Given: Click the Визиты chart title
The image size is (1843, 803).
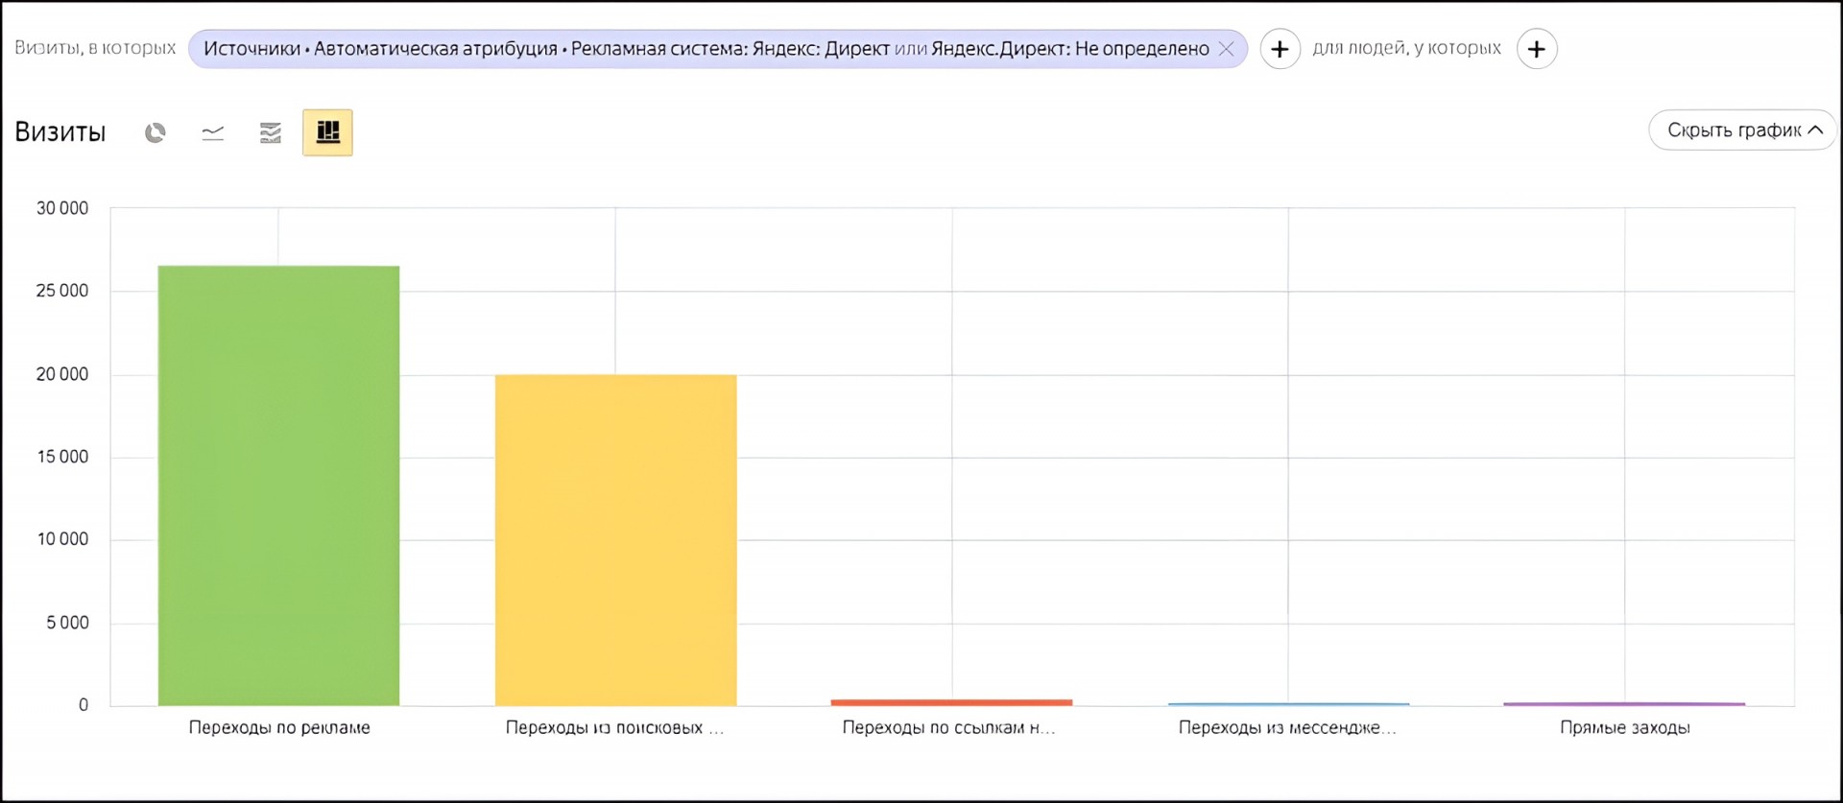Looking at the screenshot, I should [60, 132].
